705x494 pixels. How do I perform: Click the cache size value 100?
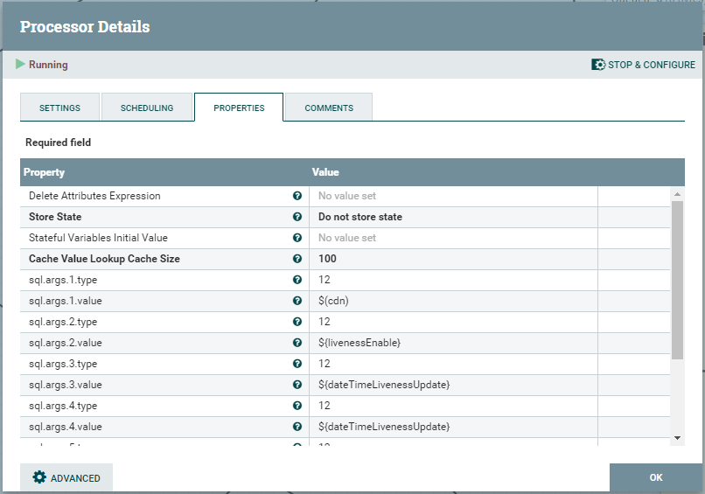327,259
